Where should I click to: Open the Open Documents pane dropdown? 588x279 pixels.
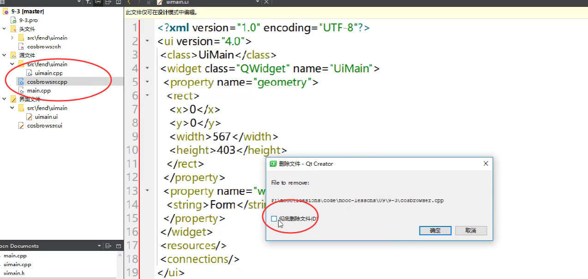coord(99,246)
